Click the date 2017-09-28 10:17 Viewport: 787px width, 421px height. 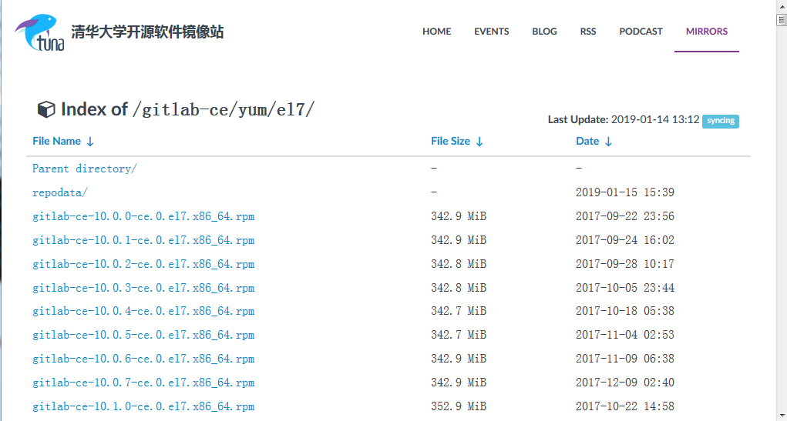625,264
